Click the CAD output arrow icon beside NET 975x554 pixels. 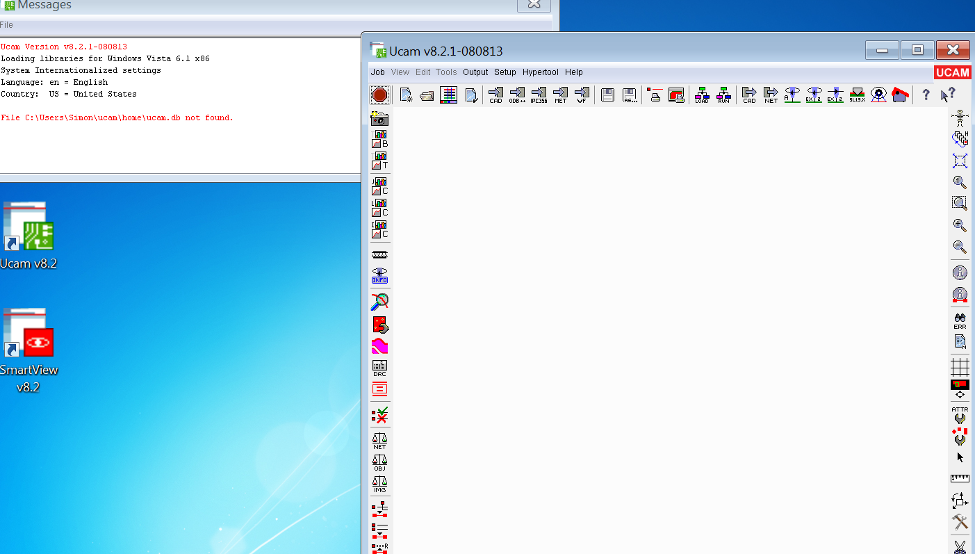point(749,95)
